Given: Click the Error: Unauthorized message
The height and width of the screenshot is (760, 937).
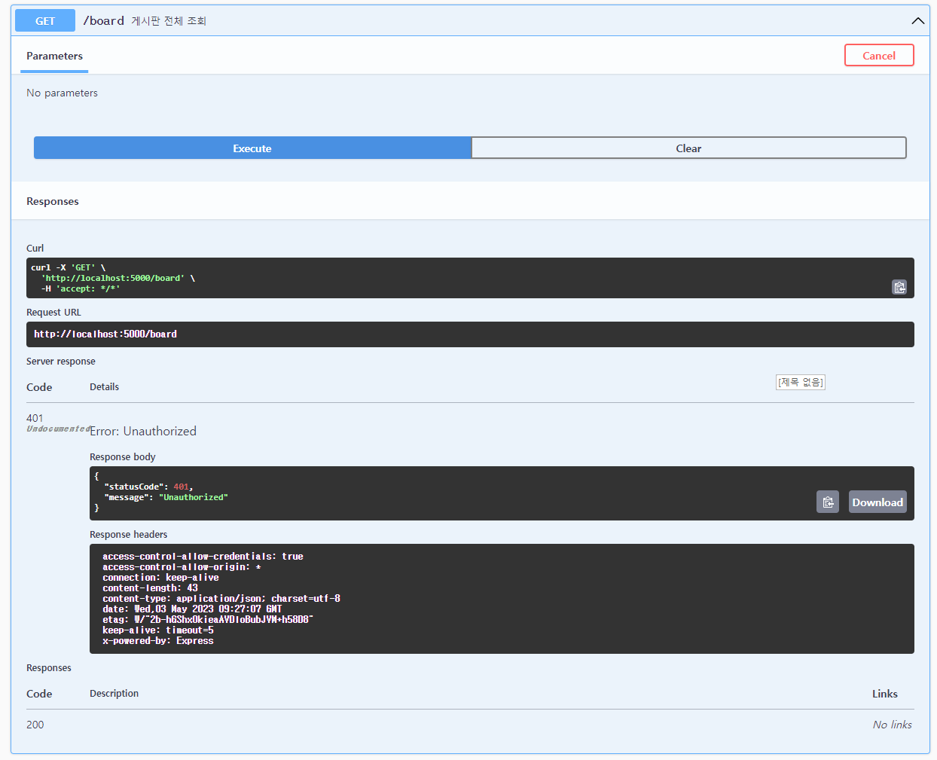Looking at the screenshot, I should coord(143,431).
